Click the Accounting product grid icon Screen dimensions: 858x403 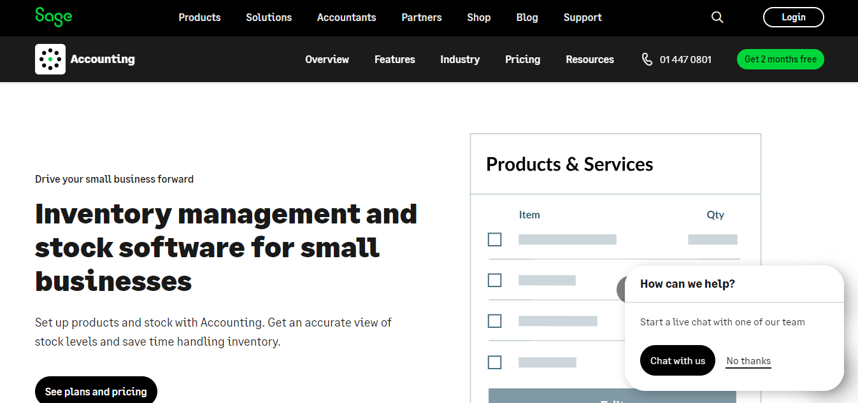[50, 59]
